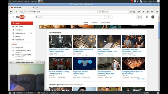The height and width of the screenshot is (94, 168).
Task: Select the Home tab above the feed
Action: point(86,22)
